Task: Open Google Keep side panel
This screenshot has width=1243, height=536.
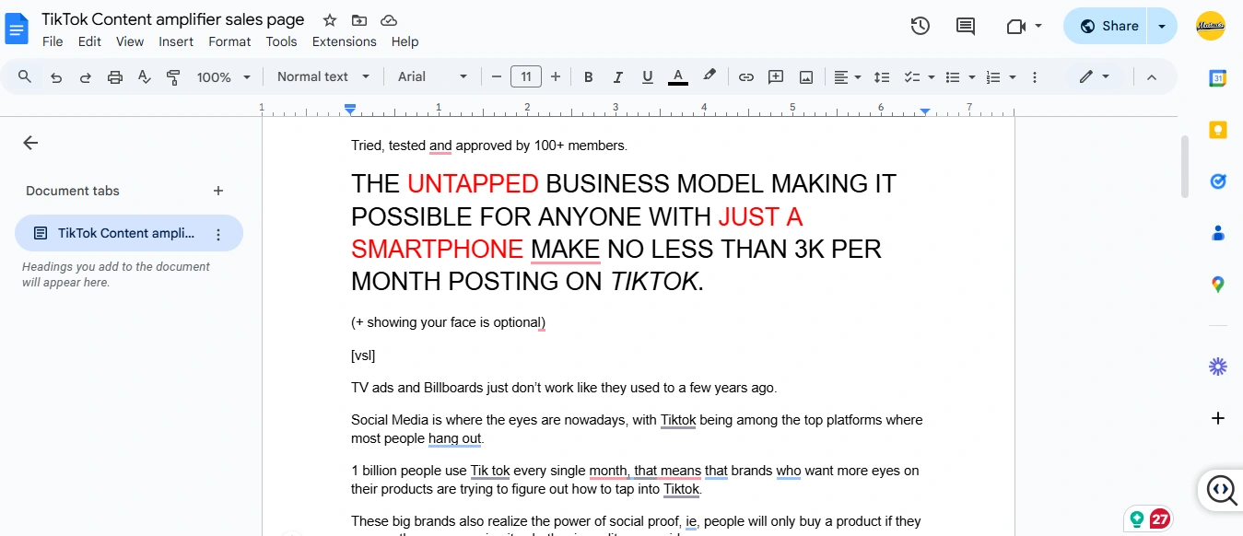Action: [1218, 130]
